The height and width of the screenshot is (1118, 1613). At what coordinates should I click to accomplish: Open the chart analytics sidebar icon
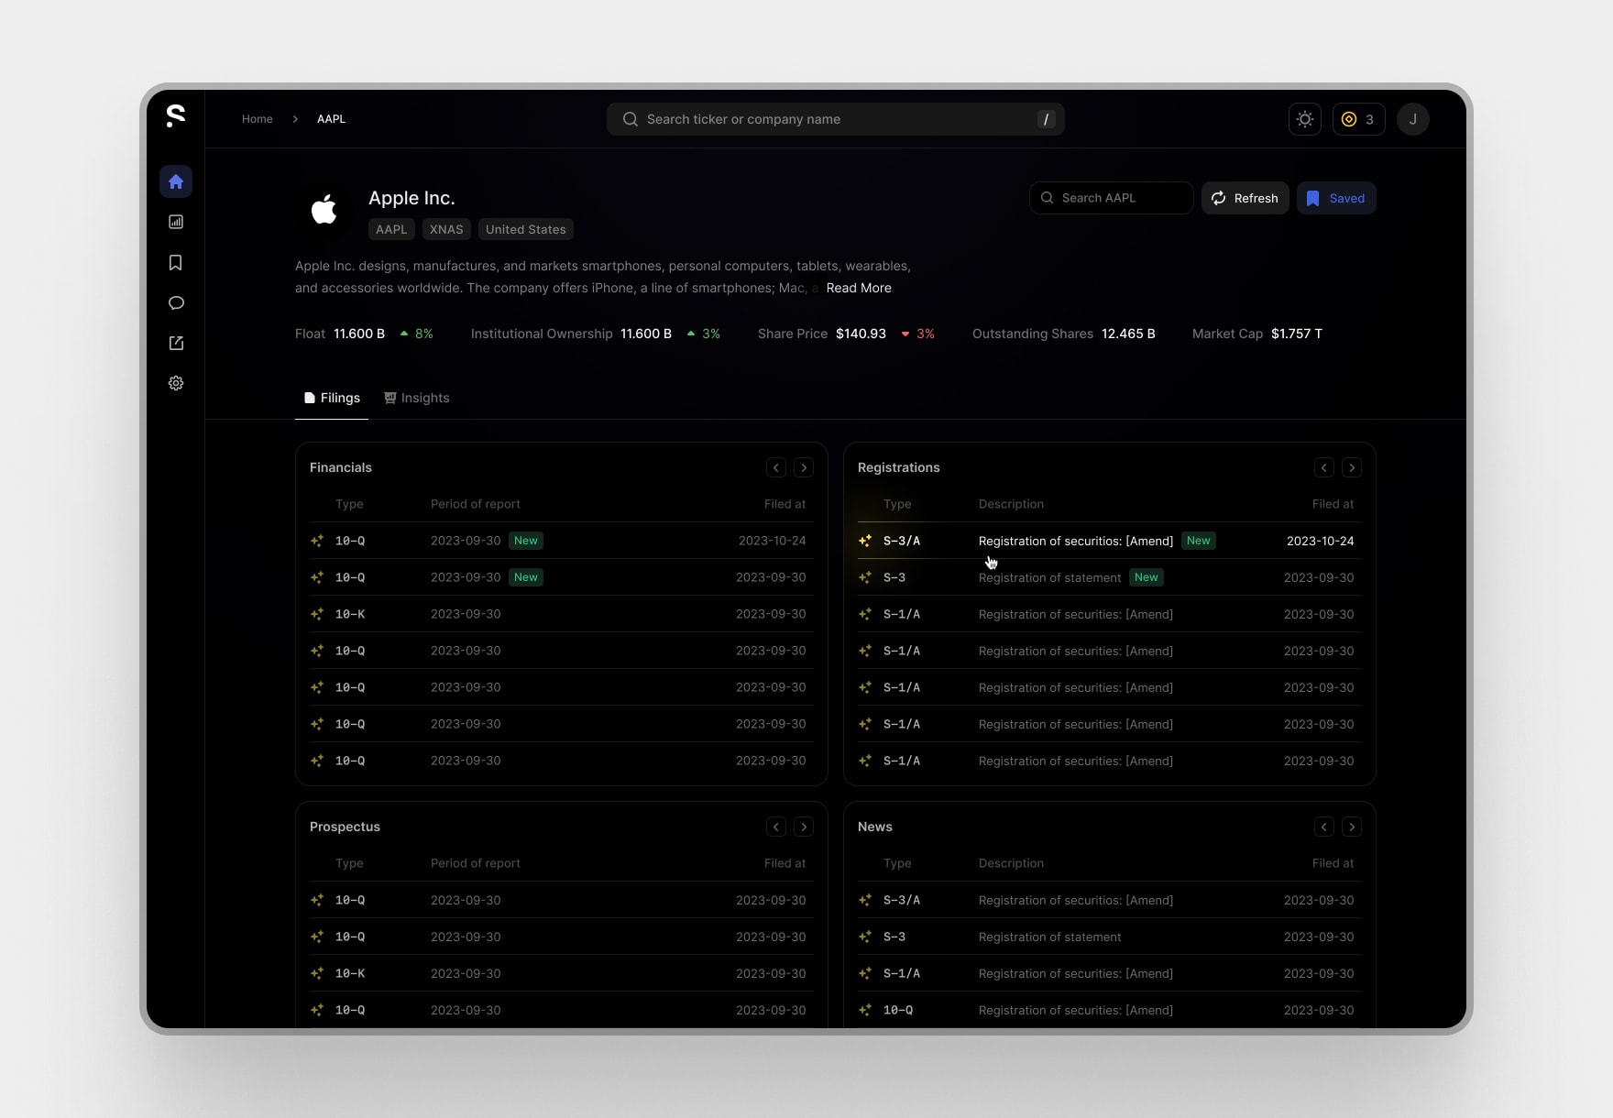pyautogui.click(x=176, y=222)
